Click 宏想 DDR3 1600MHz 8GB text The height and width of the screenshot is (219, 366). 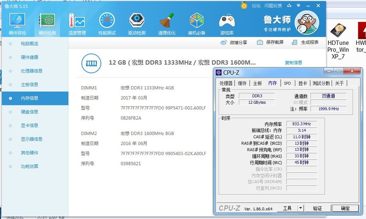click(x=147, y=133)
